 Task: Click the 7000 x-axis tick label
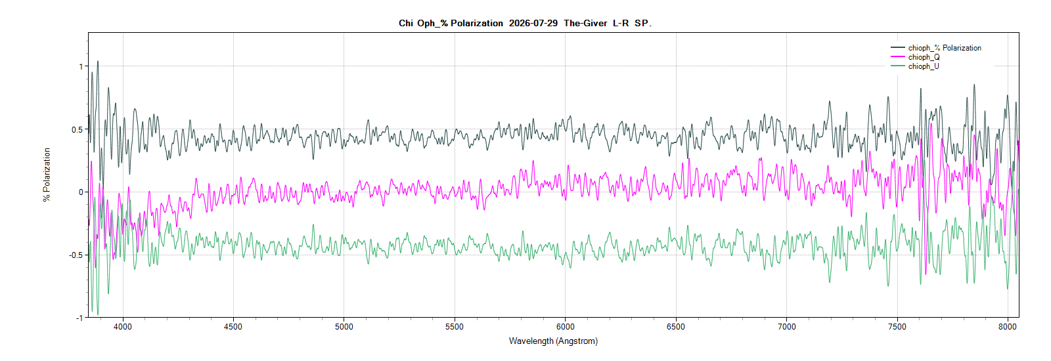tap(787, 327)
